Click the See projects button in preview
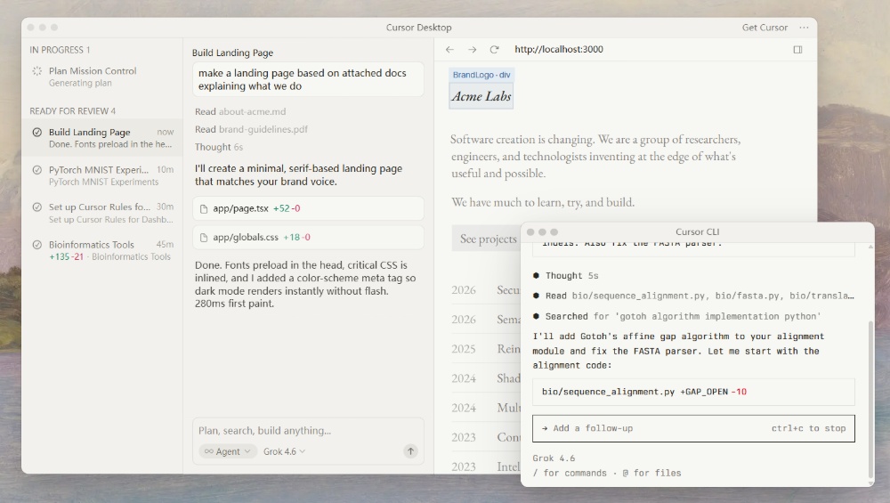Viewport: 890px width, 503px height. click(487, 239)
